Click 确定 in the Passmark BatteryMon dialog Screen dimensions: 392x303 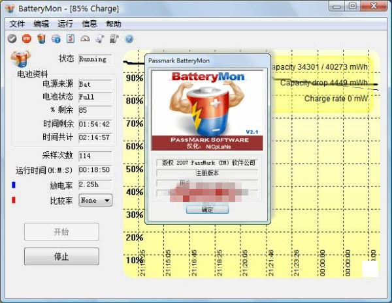pos(207,209)
